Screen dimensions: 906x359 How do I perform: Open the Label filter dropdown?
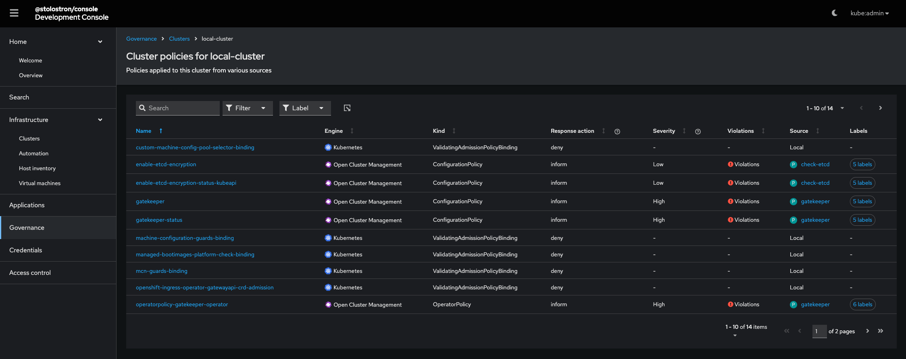(x=305, y=108)
